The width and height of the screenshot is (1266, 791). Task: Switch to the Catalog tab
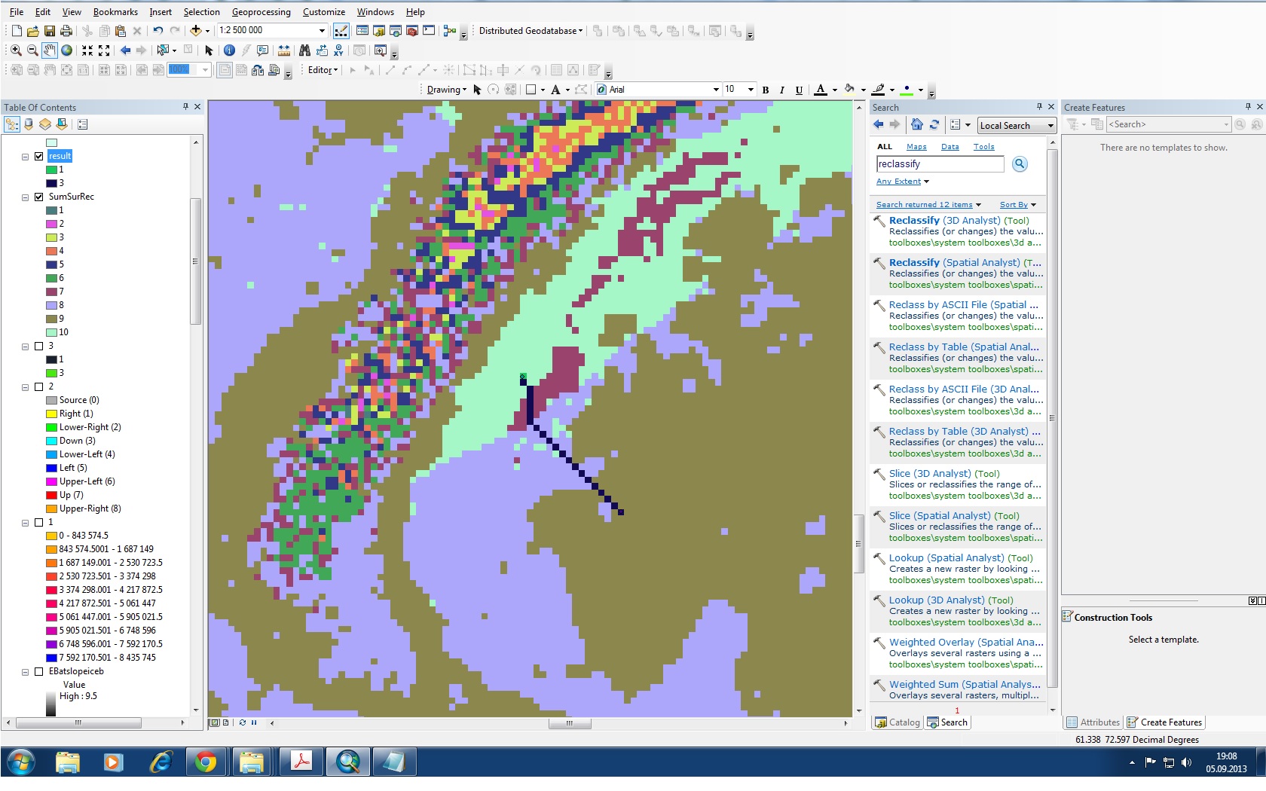pyautogui.click(x=898, y=722)
